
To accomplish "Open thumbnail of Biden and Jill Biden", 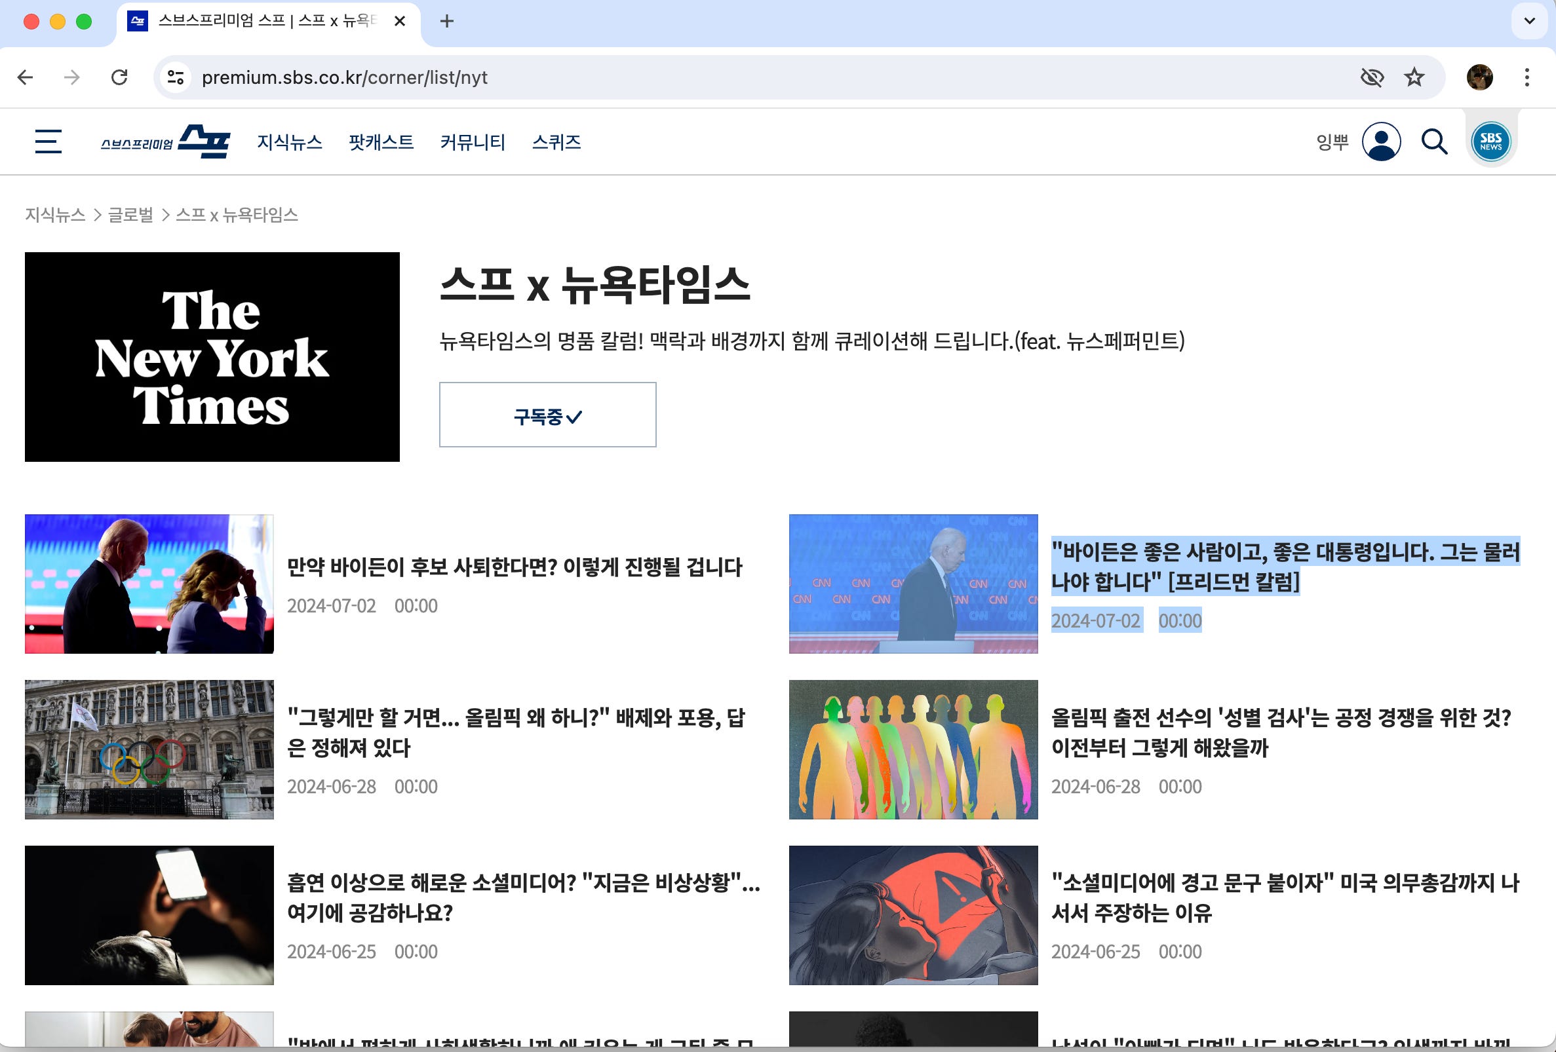I will (x=149, y=584).
